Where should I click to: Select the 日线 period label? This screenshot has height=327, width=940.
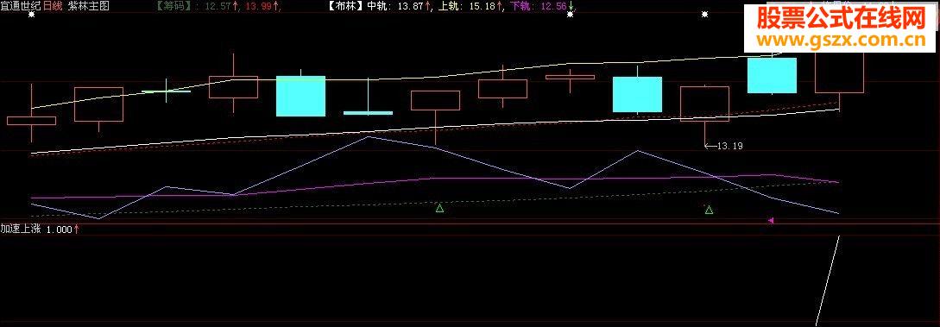coord(53,6)
